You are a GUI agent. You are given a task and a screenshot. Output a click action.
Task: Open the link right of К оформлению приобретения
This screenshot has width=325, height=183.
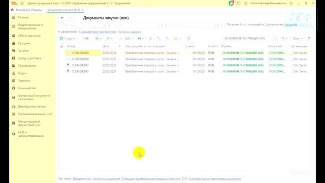click(x=129, y=32)
